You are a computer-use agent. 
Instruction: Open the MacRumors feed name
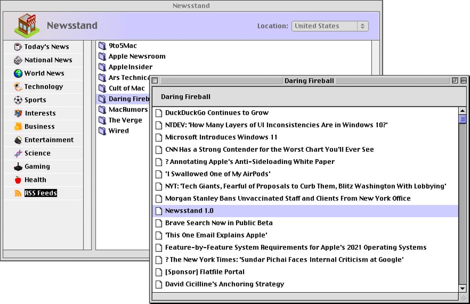click(x=128, y=109)
